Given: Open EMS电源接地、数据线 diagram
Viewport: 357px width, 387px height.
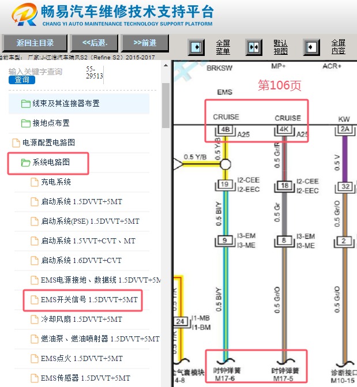Looking at the screenshot, I should pos(101,280).
